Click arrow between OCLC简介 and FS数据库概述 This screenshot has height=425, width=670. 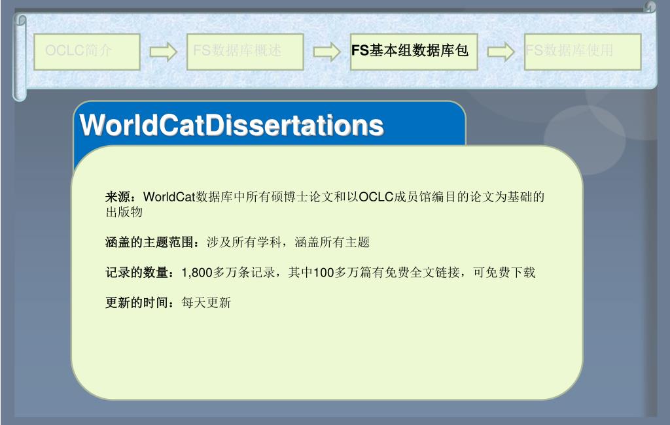click(x=163, y=52)
